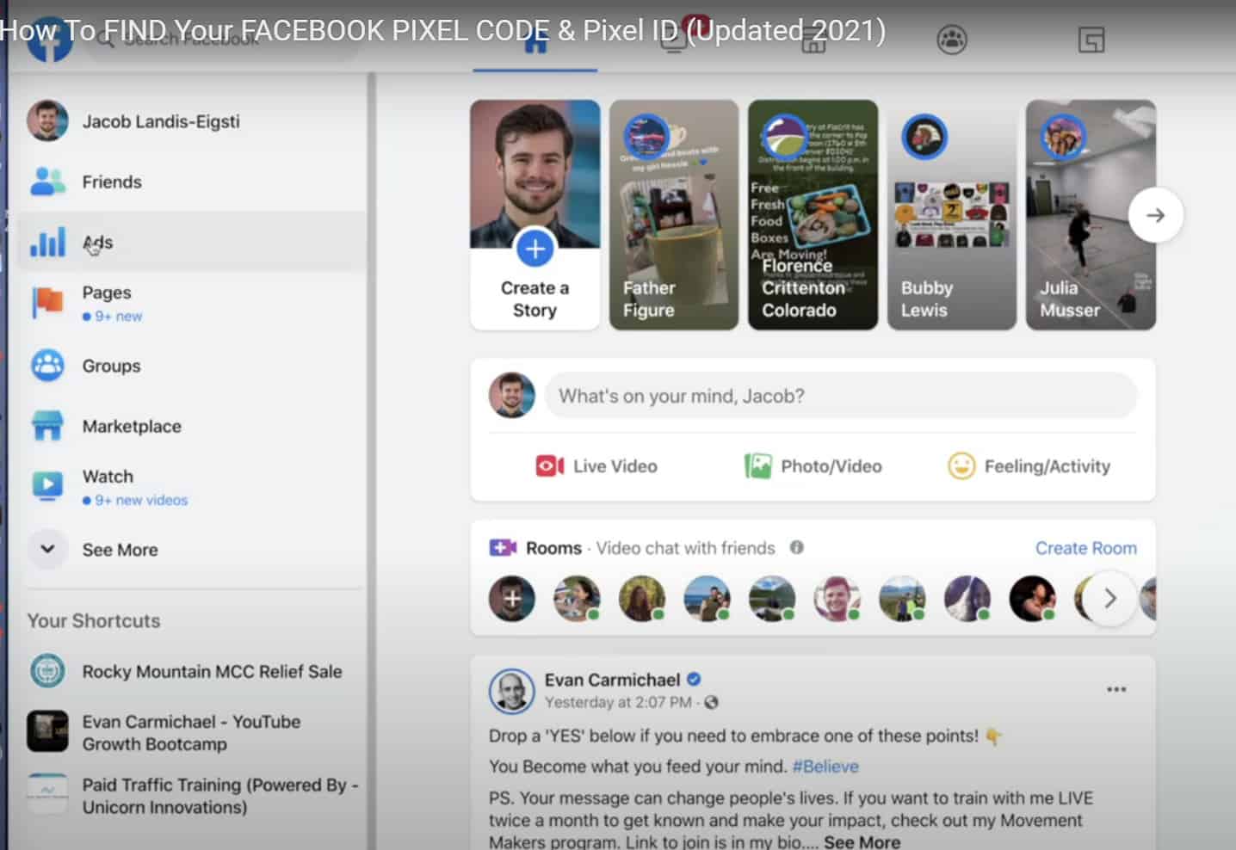Expand the sidebar with See More

click(120, 549)
